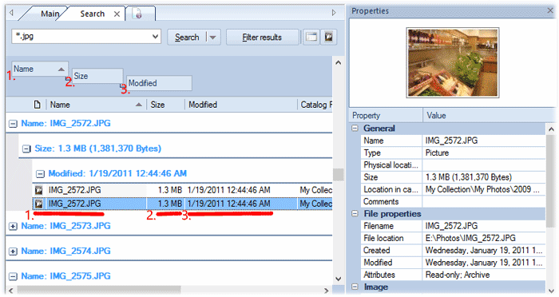Click the Filter results button
Viewport: 559px width, 297px height.
pyautogui.click(x=262, y=37)
